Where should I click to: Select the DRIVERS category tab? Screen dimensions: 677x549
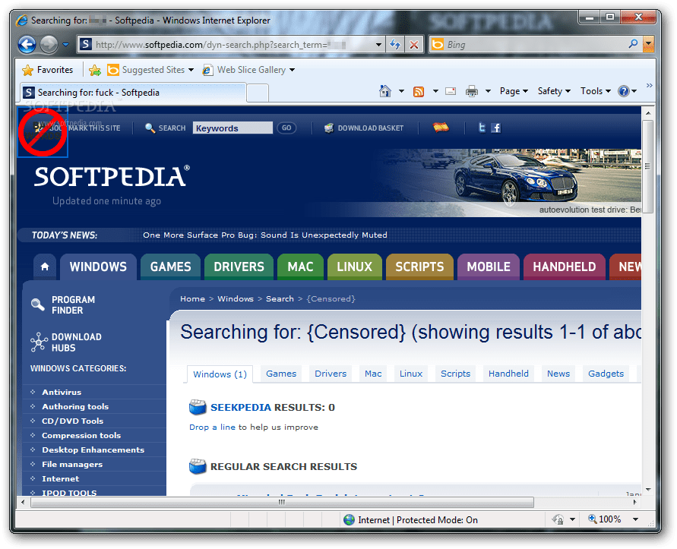click(x=239, y=267)
